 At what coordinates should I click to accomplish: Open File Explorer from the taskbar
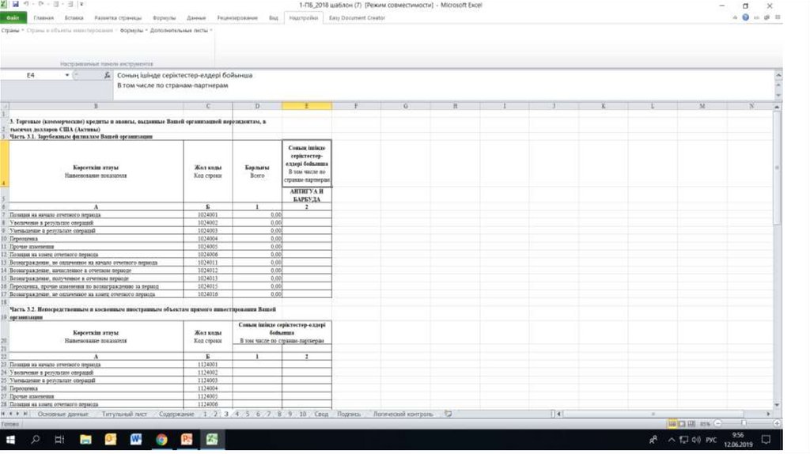[85, 439]
